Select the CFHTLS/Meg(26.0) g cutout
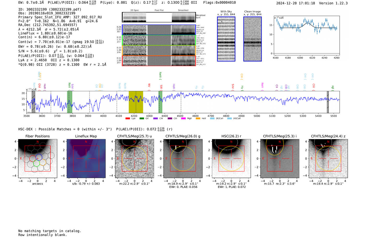The width and height of the screenshot is (366, 249). click(183, 159)
